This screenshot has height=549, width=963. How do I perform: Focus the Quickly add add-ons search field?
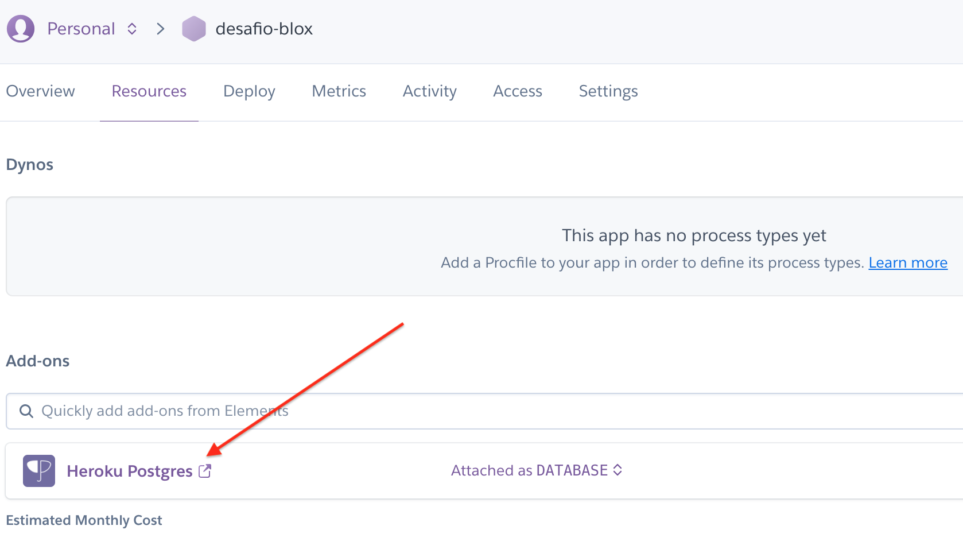(484, 411)
